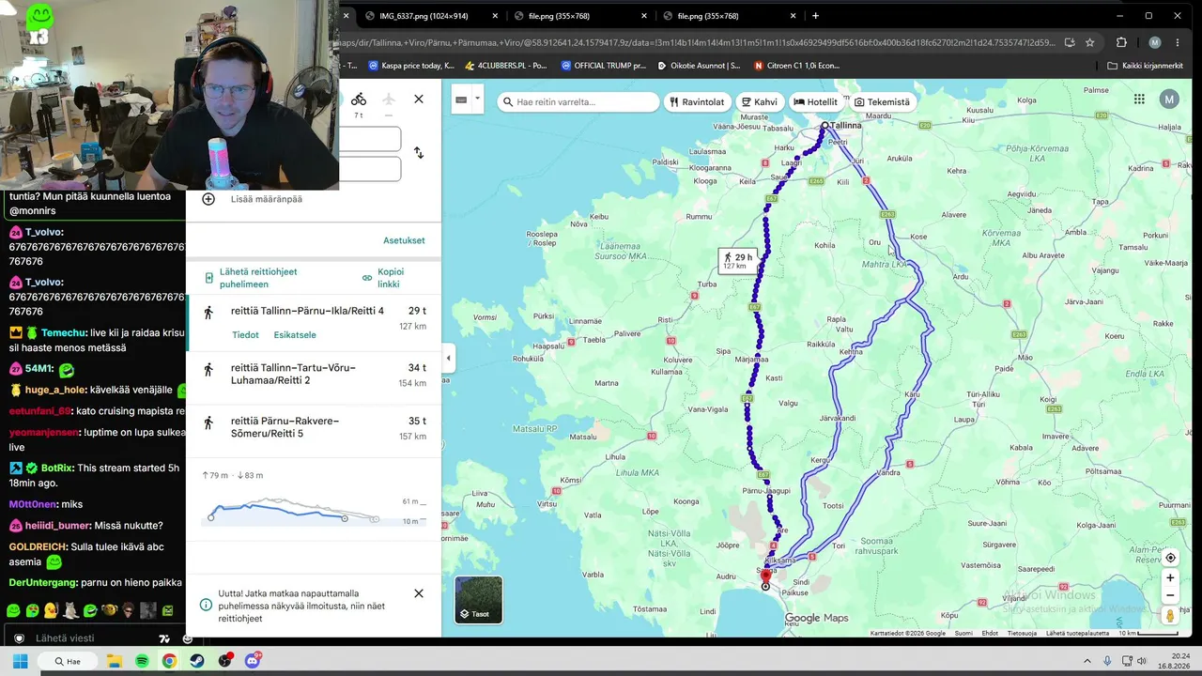Click the 29 h walking route label on map
This screenshot has height=676, width=1202.
pyautogui.click(x=737, y=261)
